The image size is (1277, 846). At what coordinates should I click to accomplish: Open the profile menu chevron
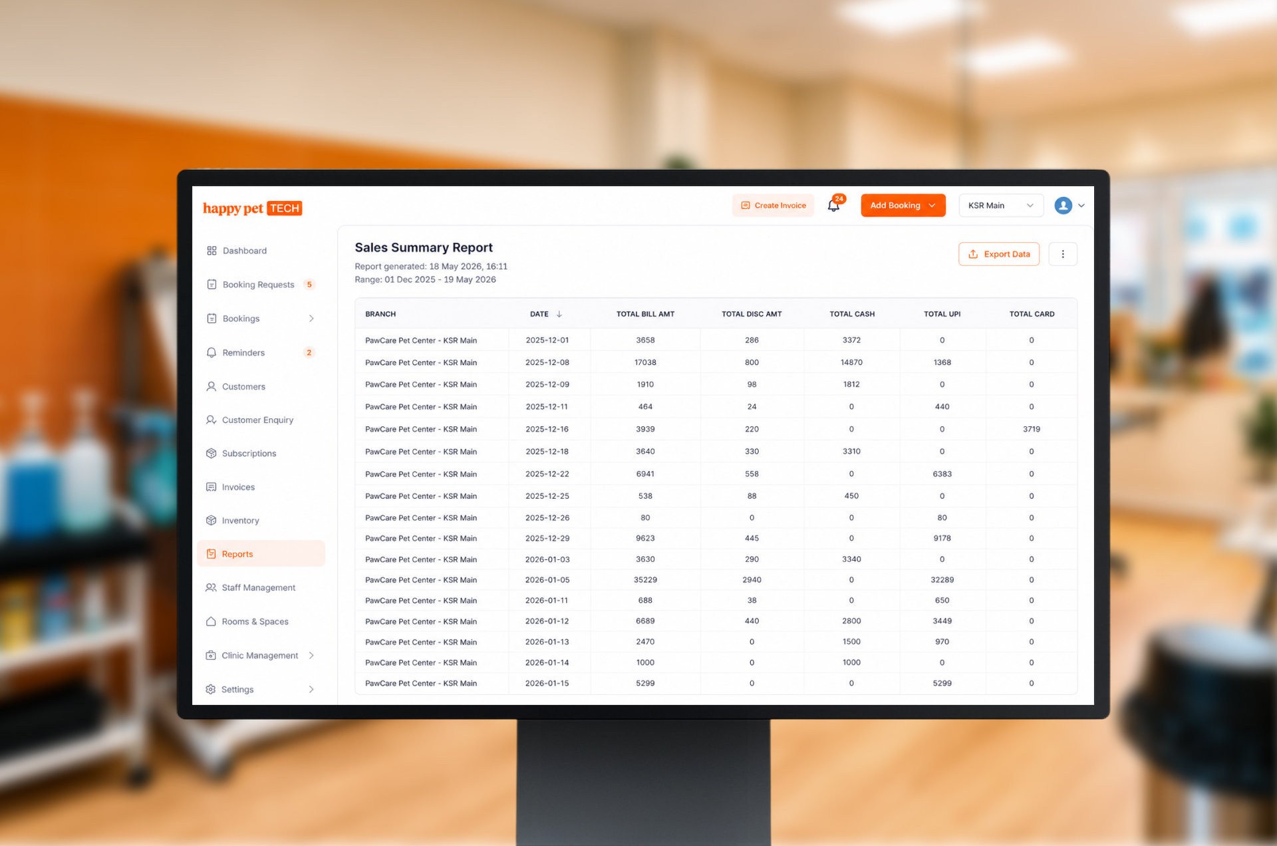(1081, 206)
